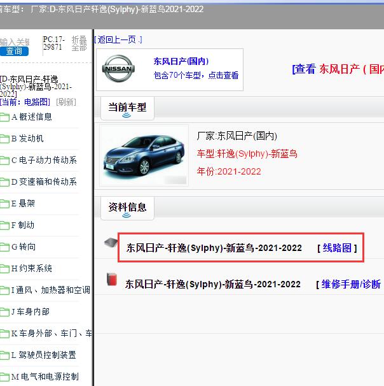The height and width of the screenshot is (386, 384).
Task: Click 包含70个车型，点击查看
Action: (196, 75)
